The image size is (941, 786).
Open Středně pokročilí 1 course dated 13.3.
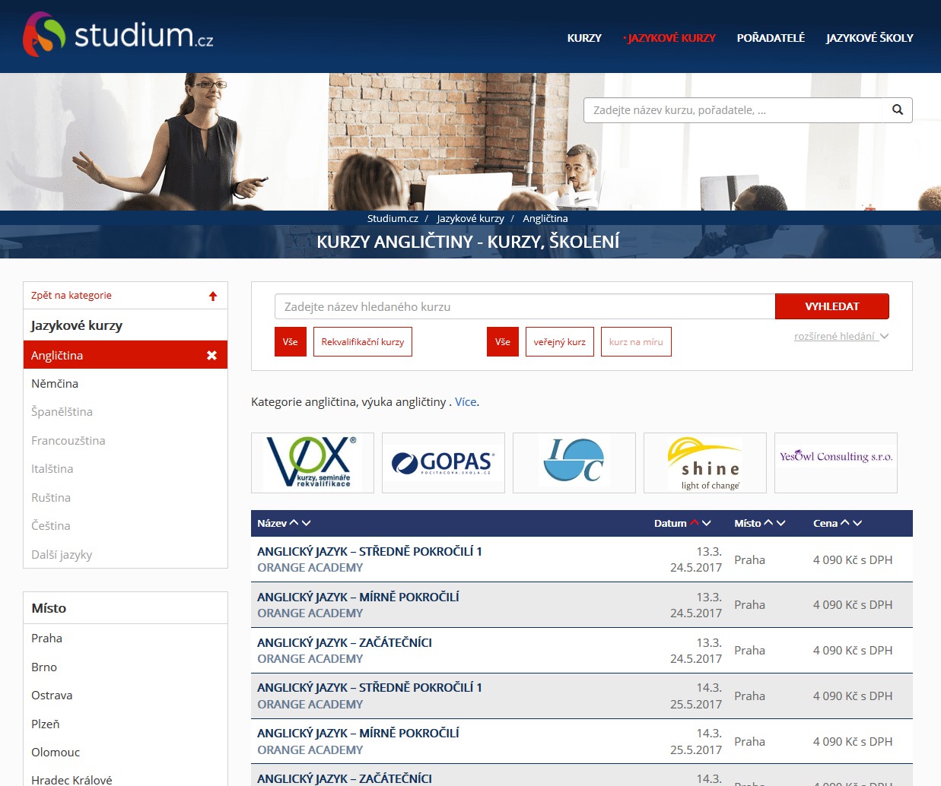coord(370,552)
